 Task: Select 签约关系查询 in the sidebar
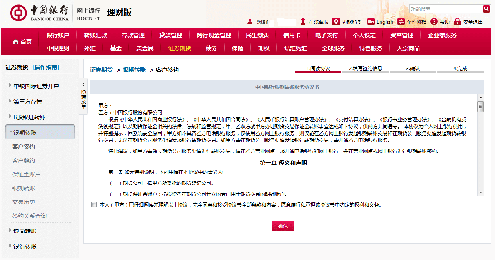(x=29, y=216)
